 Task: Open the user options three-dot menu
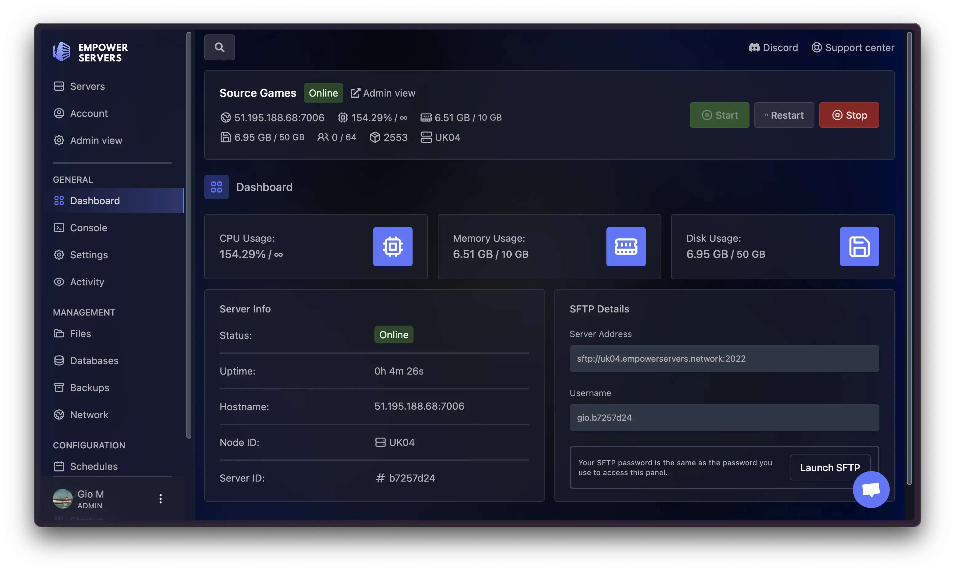click(x=160, y=499)
